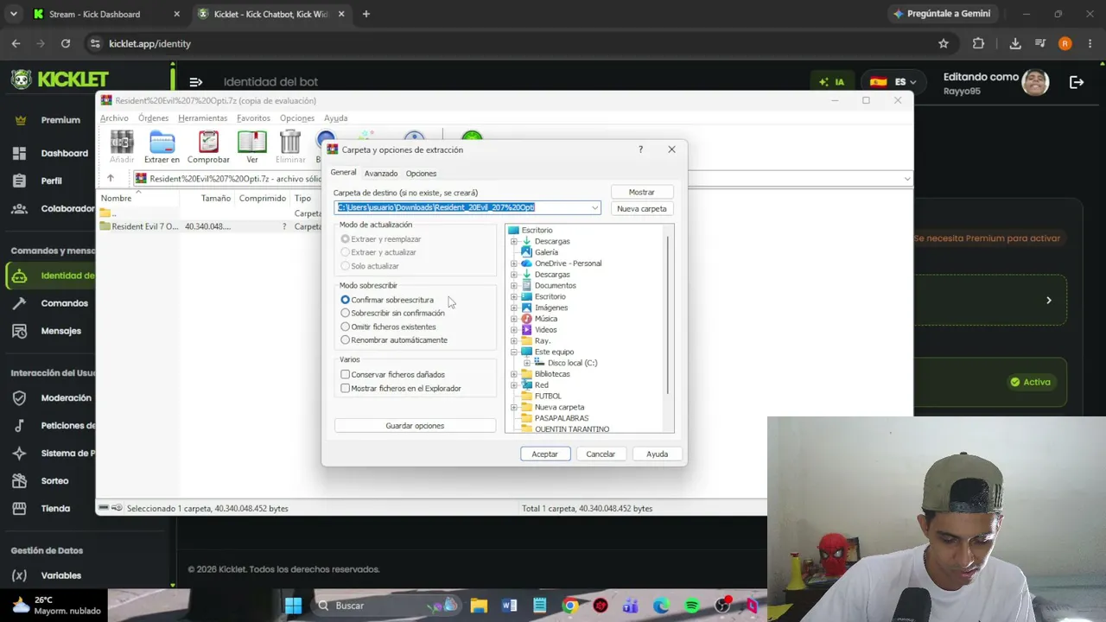Click Cancelar in the extraction dialog
The width and height of the screenshot is (1106, 622).
[601, 454]
